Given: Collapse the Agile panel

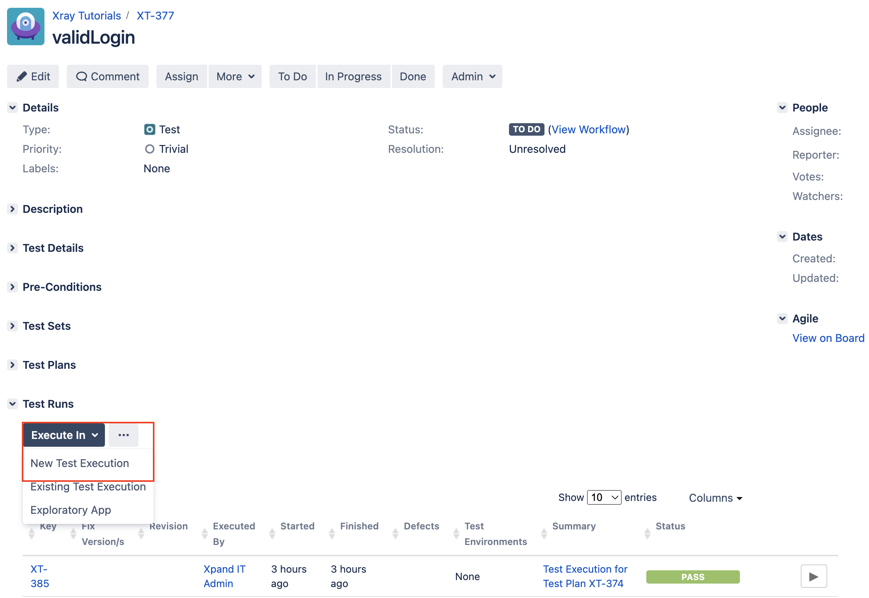Looking at the screenshot, I should (782, 318).
